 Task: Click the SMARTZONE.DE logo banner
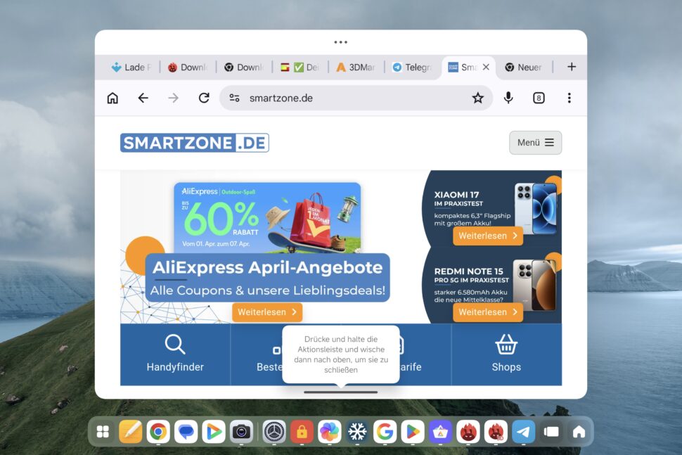point(195,142)
